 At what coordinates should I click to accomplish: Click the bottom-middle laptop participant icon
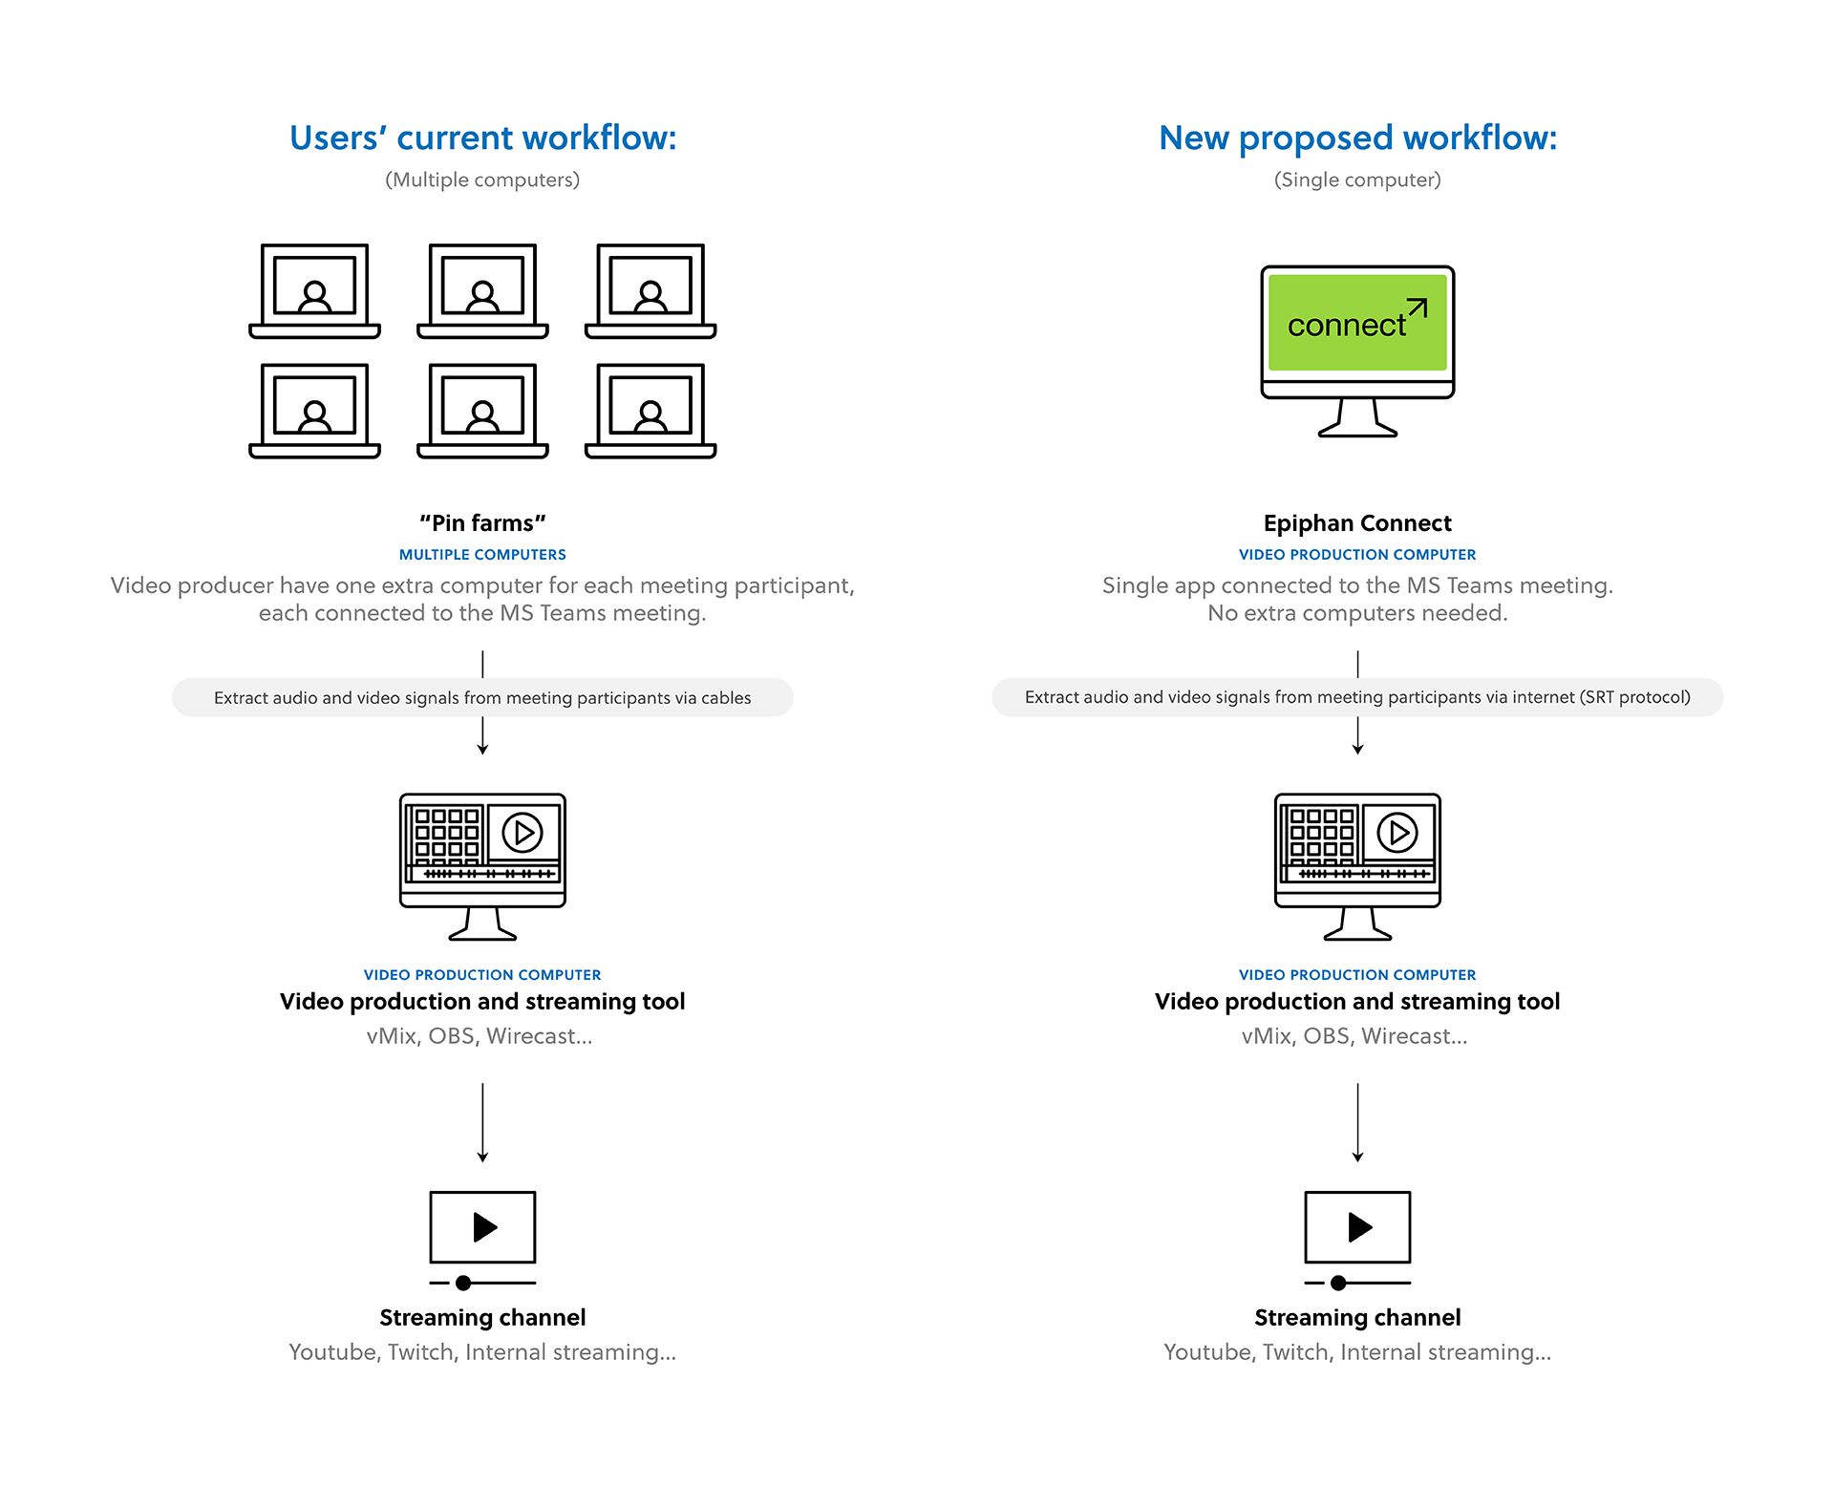pyautogui.click(x=482, y=411)
